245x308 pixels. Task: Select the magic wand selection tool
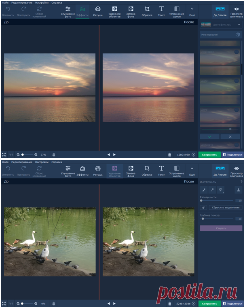click(x=212, y=190)
